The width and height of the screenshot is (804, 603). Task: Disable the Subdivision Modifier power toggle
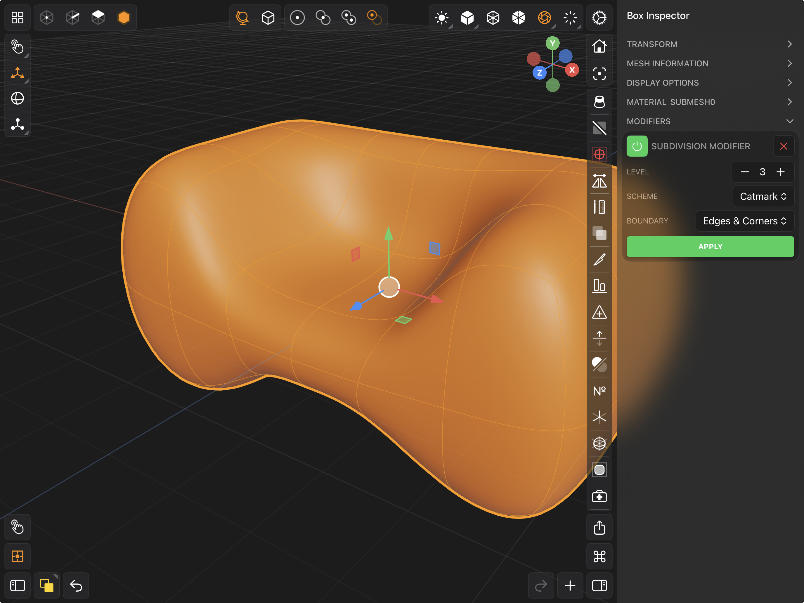point(637,146)
